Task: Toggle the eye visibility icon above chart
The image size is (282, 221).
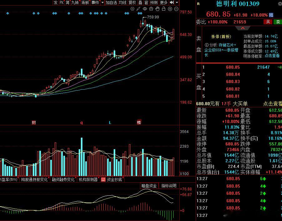Action: click(145, 9)
